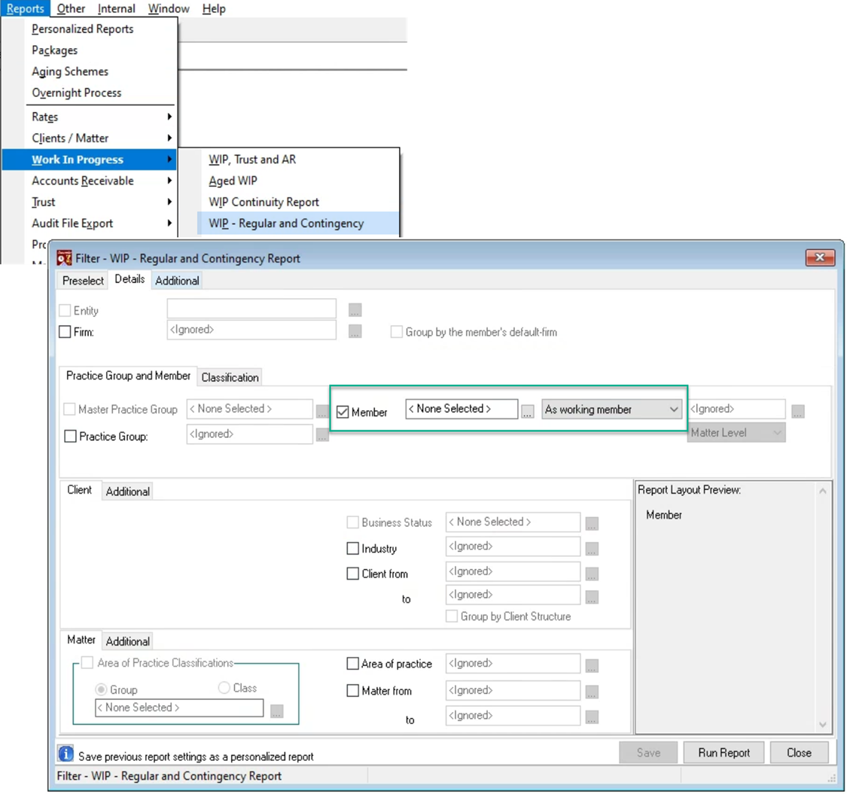Screen dimensions: 847x794
Task: Click the browse button beside Business Status field
Action: [x=592, y=523]
